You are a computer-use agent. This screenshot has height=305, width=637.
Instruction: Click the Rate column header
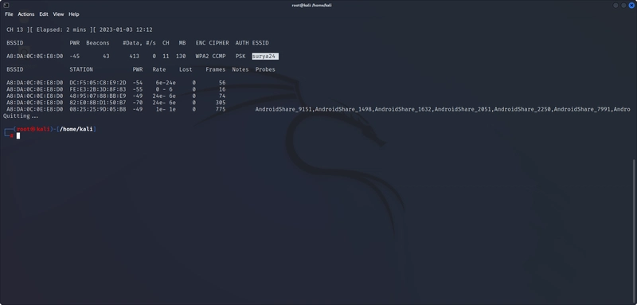(x=159, y=69)
